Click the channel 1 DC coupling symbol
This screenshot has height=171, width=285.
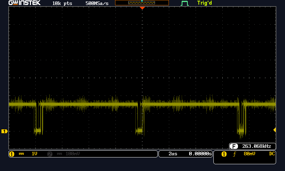[x=21, y=154]
